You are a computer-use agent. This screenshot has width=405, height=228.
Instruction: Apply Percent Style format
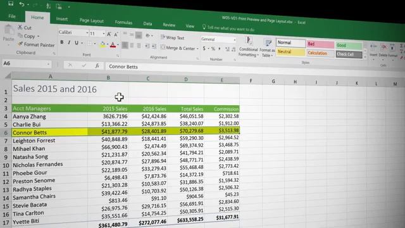coord(213,48)
